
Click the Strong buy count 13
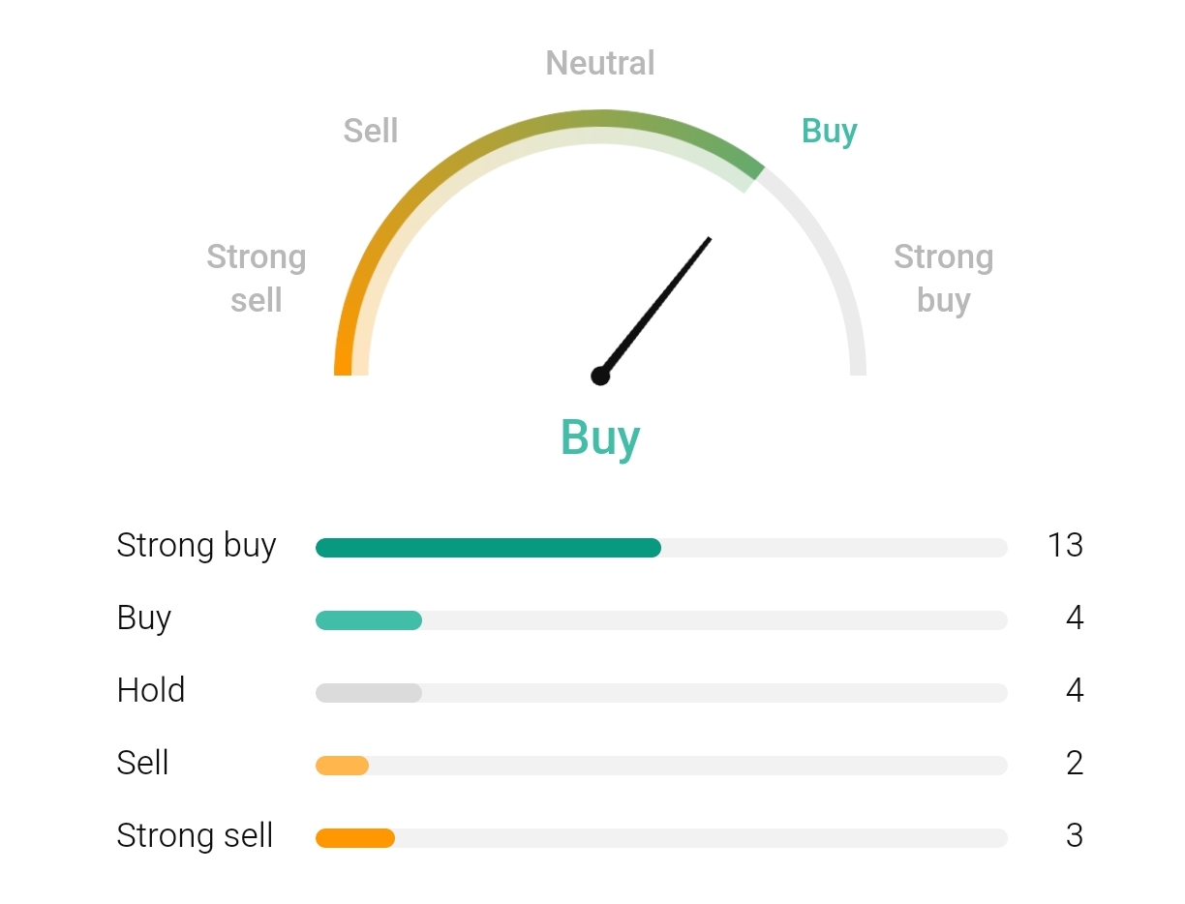[x=1065, y=546]
